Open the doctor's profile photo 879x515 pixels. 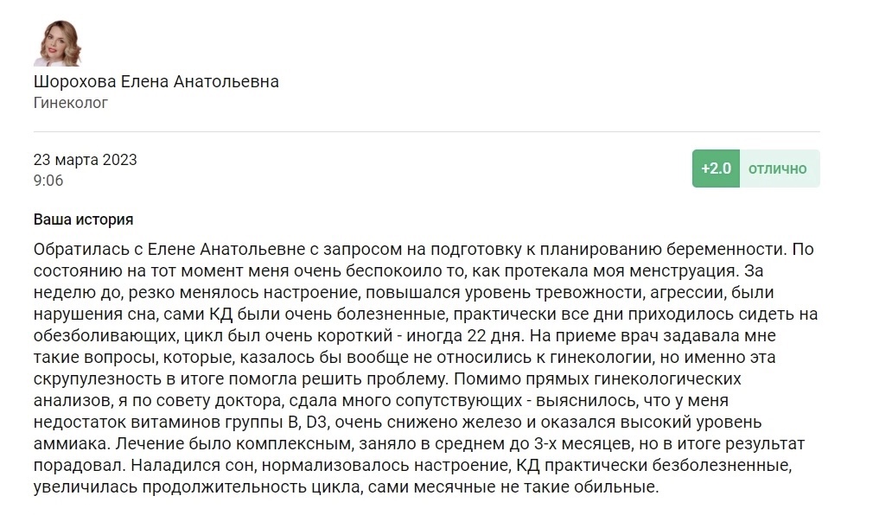(57, 42)
